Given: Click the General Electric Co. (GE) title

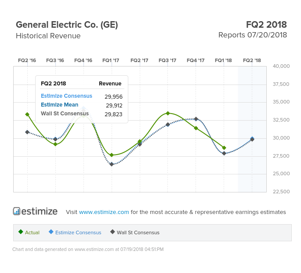Looking at the screenshot, I should [67, 25].
